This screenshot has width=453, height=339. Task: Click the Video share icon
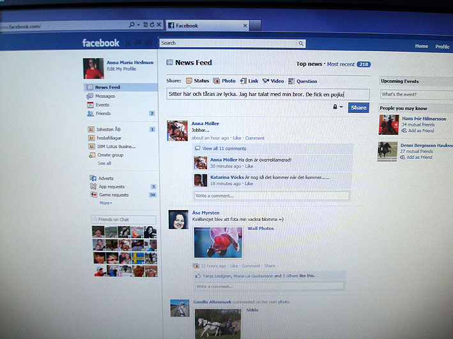pyautogui.click(x=266, y=81)
